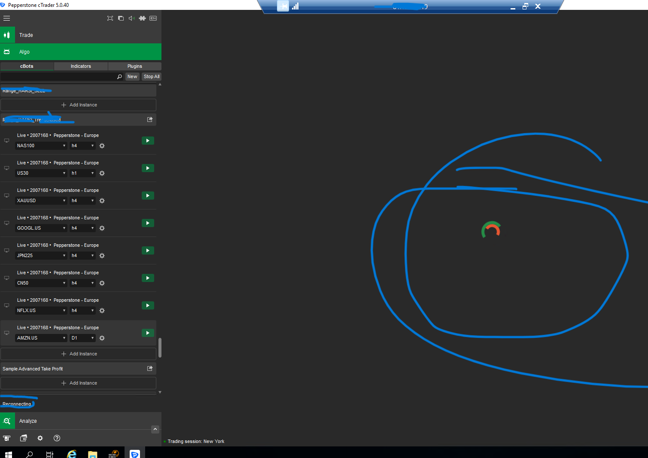This screenshot has width=648, height=458.
Task: Start the NFLX.US cBot instance
Action: click(148, 306)
